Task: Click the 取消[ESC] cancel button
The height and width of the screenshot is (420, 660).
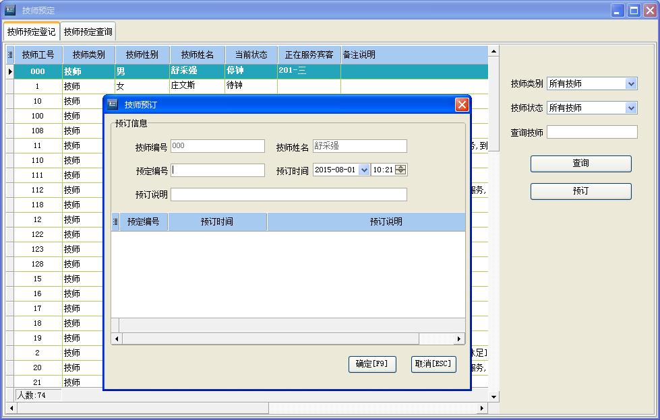Action: click(433, 364)
